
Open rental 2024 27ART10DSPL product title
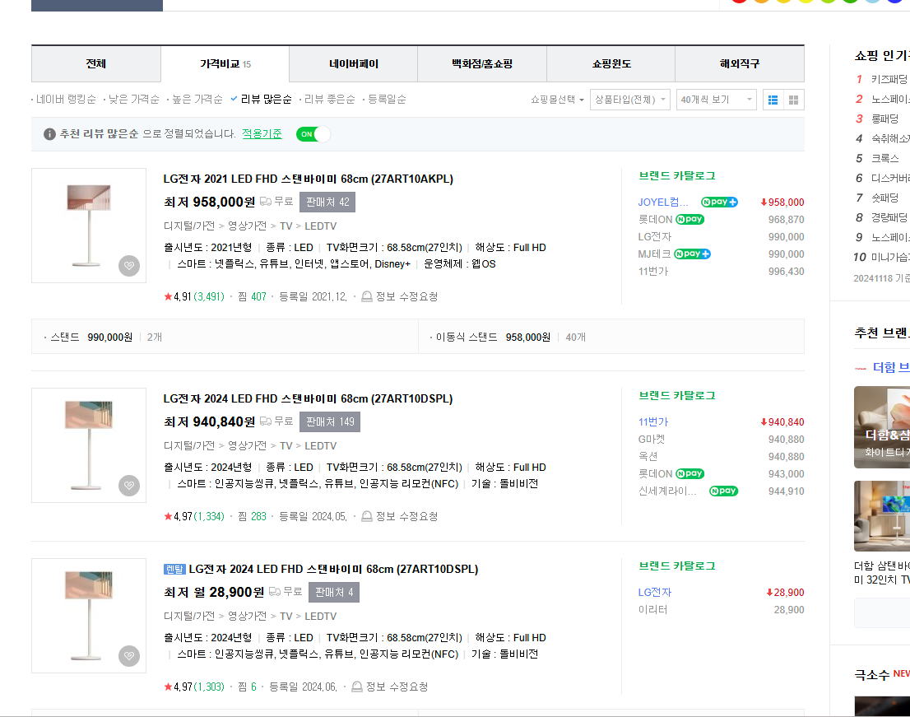(333, 569)
